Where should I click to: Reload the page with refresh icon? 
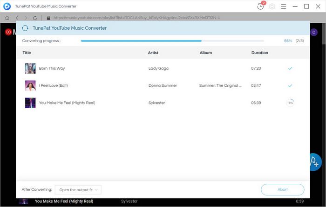click(35, 18)
